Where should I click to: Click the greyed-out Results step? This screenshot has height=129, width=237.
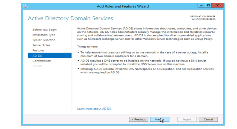[x=37, y=66]
